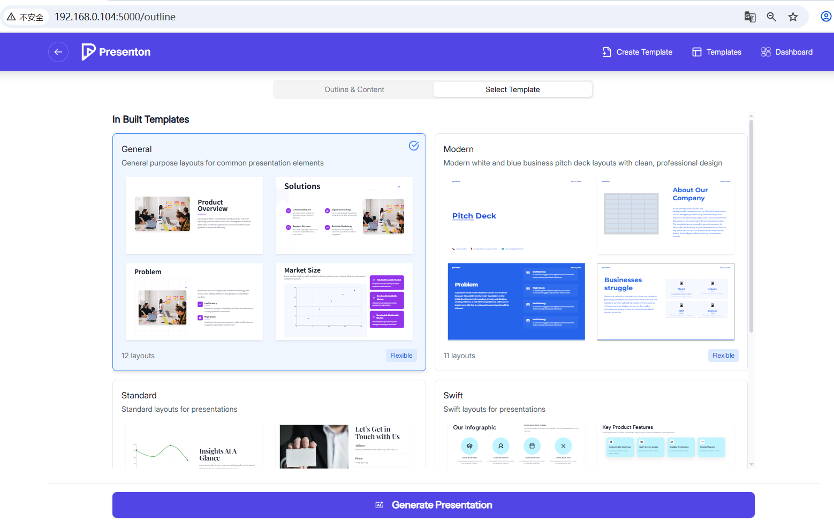
Task: Click the not secure warning icon
Action: (11, 17)
